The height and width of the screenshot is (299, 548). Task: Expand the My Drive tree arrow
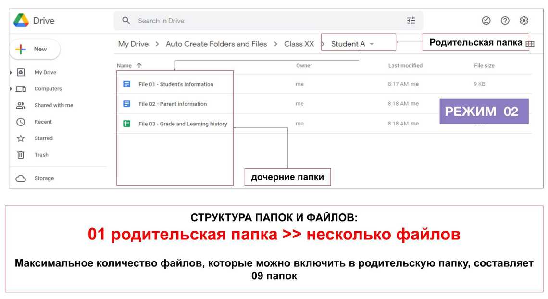click(x=11, y=73)
